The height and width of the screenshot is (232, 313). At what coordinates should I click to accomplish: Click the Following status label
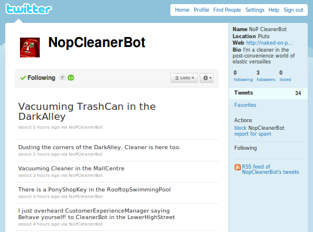click(x=41, y=78)
